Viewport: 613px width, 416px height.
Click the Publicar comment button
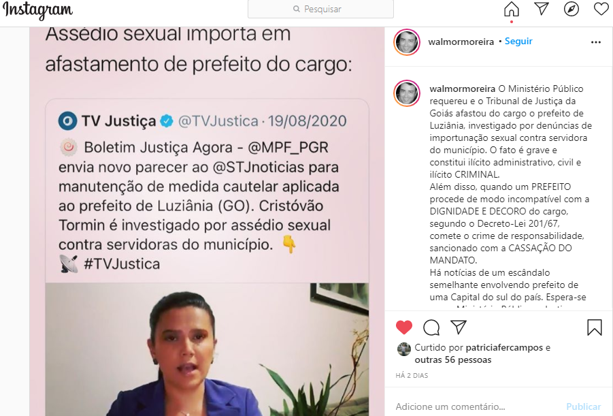(584, 406)
